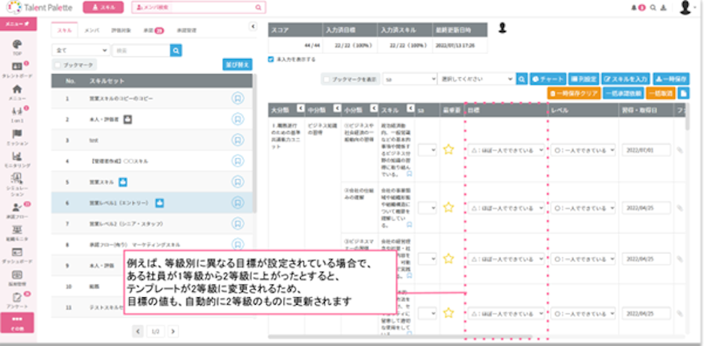Click the importance star in the first skill row

click(448, 149)
